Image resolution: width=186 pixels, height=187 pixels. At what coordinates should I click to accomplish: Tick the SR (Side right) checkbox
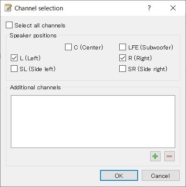pos(123,69)
